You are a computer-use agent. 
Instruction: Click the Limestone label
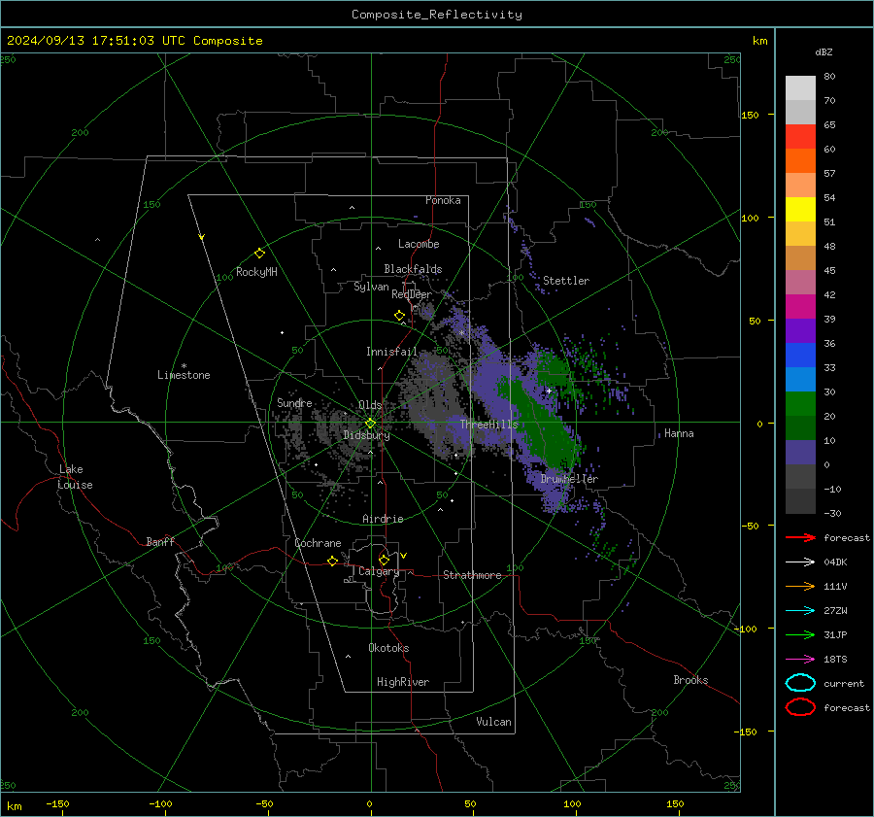pos(184,375)
